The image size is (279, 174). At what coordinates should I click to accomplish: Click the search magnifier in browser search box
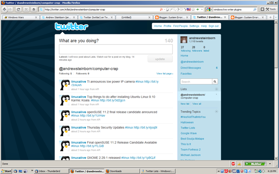[255, 10]
